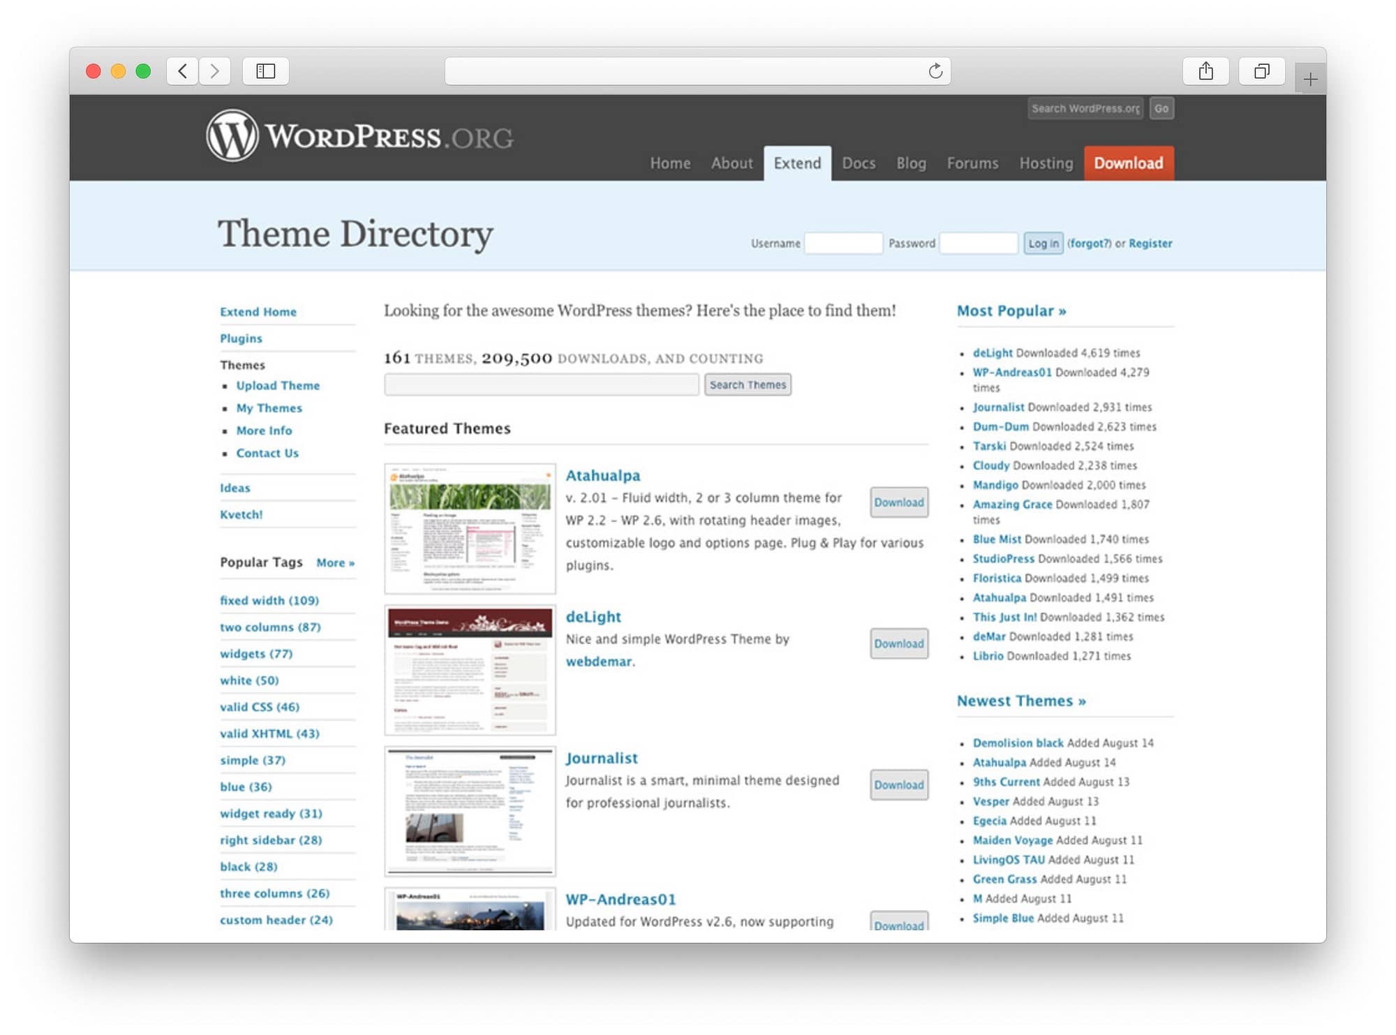Open Maiden Voyage in Newest Themes

[x=1013, y=840]
